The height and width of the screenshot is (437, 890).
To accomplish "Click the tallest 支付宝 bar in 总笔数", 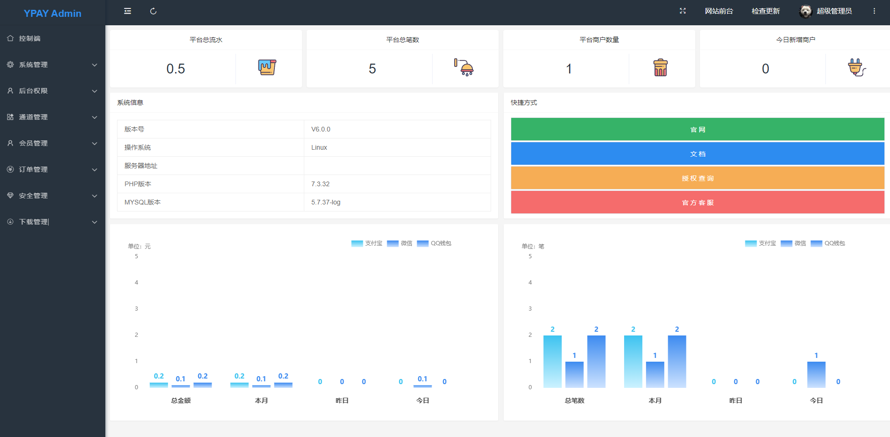I will (x=552, y=361).
